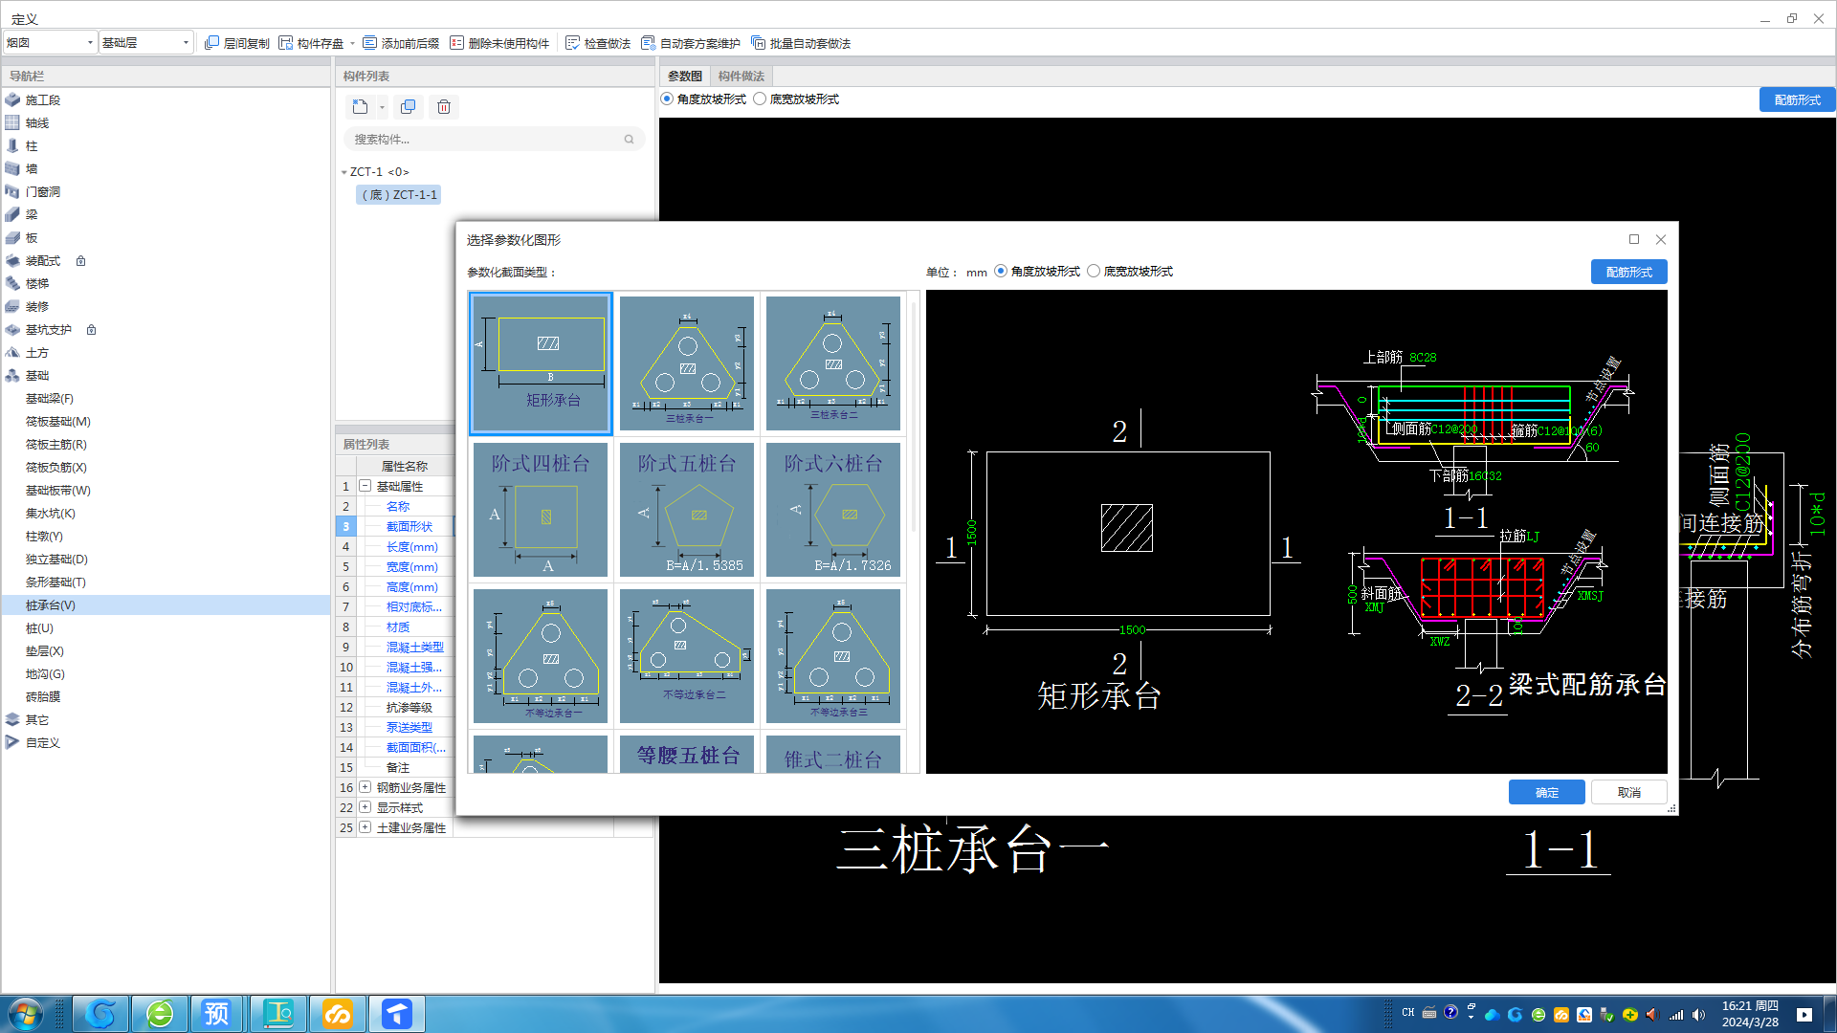The width and height of the screenshot is (1837, 1033).
Task: Switch to 构件做法 tab
Action: pyautogui.click(x=741, y=77)
